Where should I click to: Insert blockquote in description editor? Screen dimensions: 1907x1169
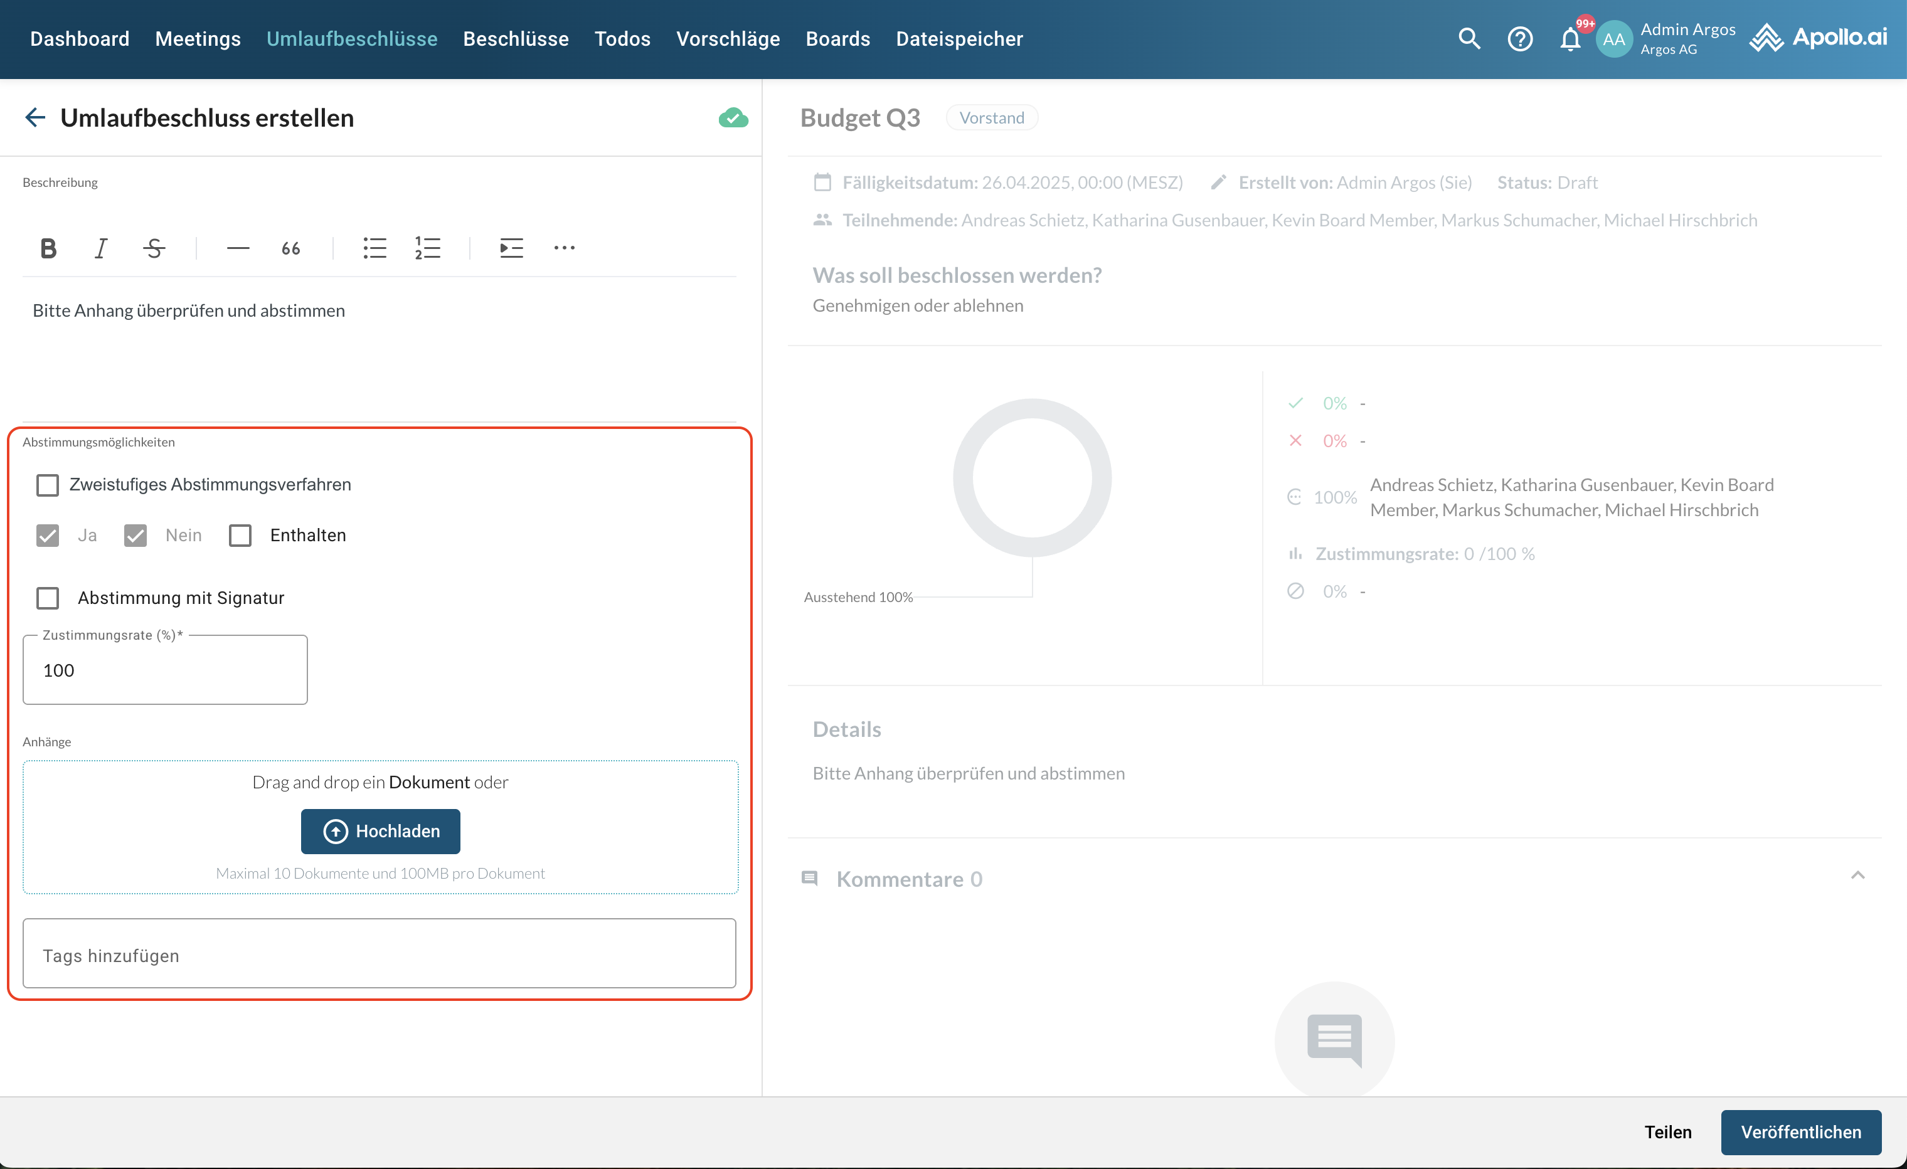[x=290, y=248]
